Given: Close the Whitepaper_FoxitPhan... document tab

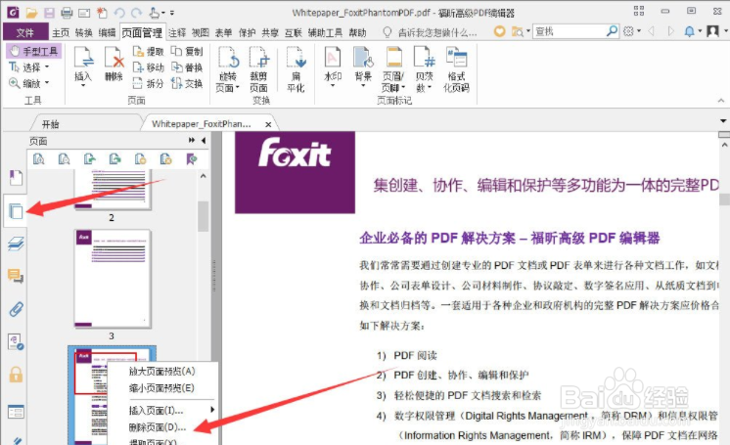Looking at the screenshot, I should coord(268,124).
